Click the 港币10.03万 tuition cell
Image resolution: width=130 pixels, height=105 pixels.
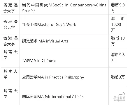coord(118,24)
